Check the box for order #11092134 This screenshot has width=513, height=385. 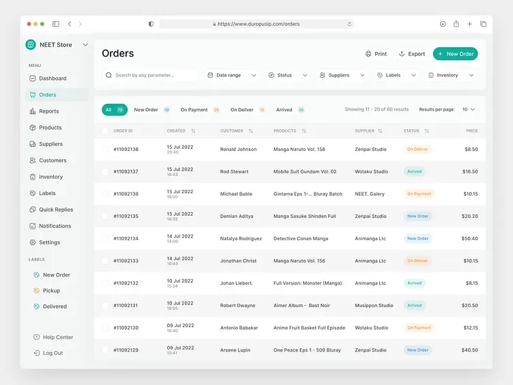pyautogui.click(x=104, y=238)
